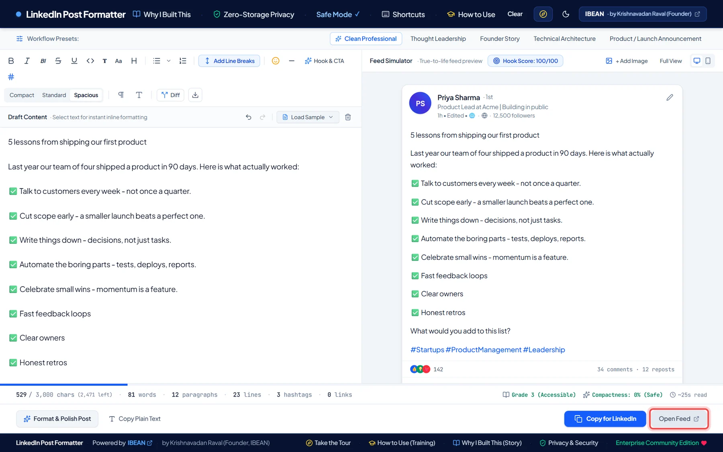723x452 pixels.
Task: Insert heading with the H icon
Action: click(x=134, y=61)
